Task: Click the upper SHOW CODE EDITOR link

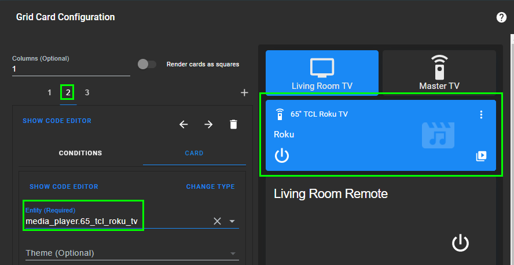Action: (x=57, y=121)
